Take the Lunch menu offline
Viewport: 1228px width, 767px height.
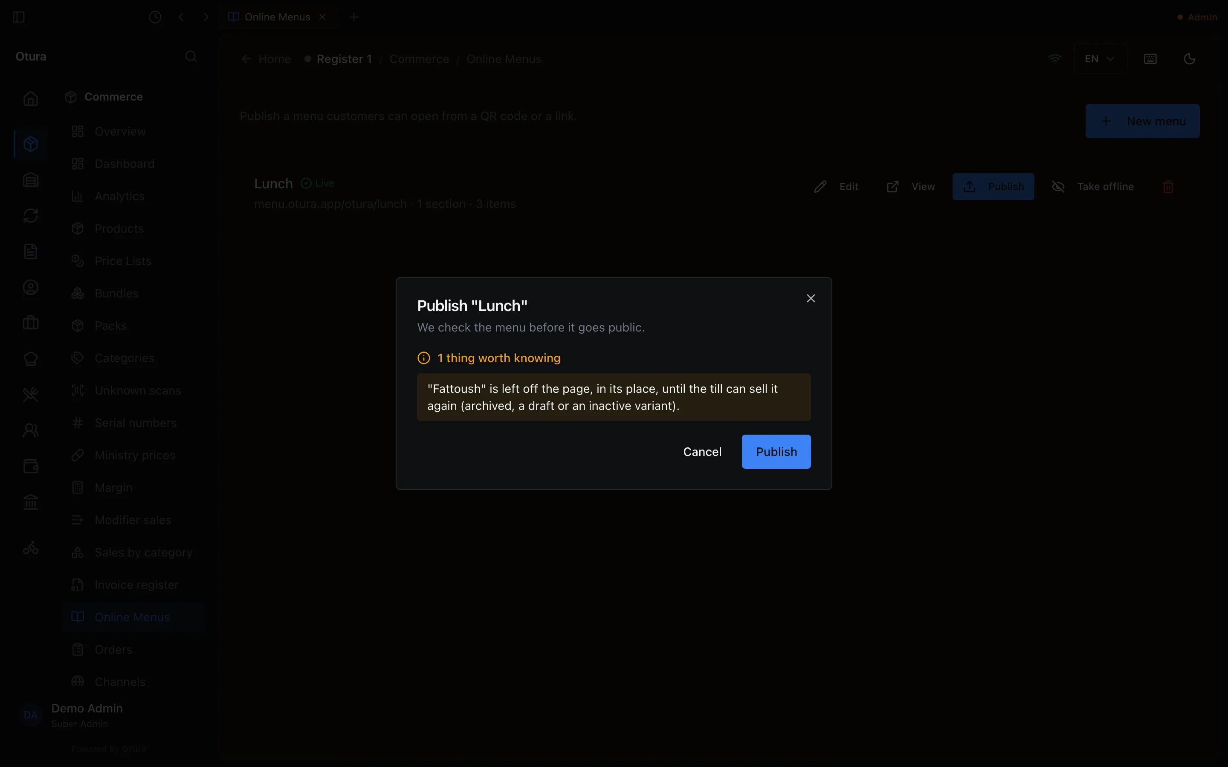point(1092,187)
